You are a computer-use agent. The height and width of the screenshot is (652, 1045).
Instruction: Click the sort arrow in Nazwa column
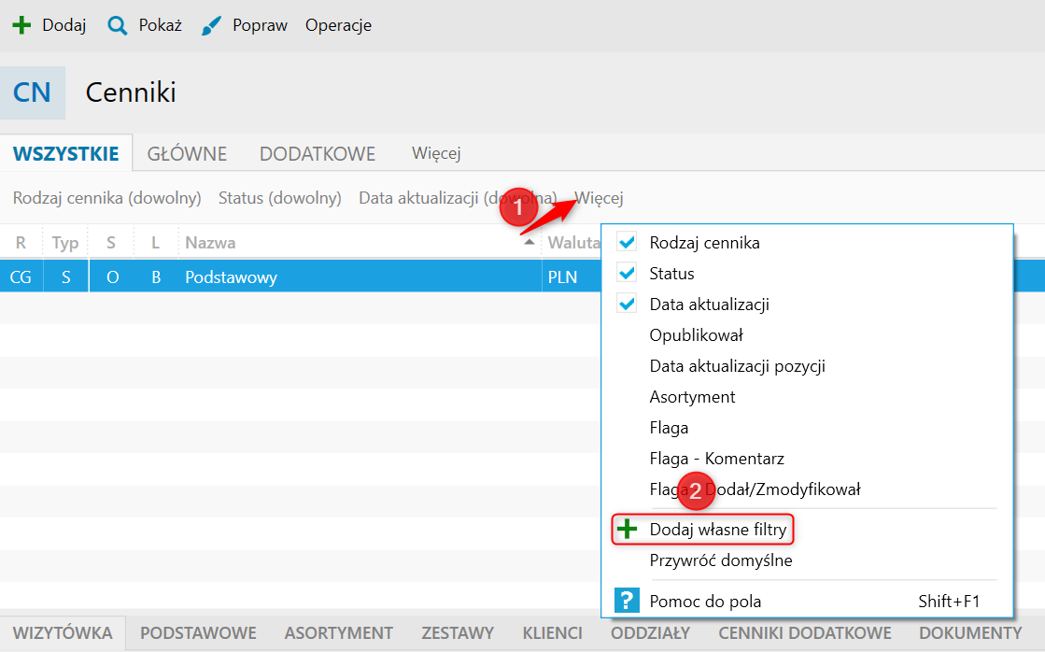click(x=530, y=242)
